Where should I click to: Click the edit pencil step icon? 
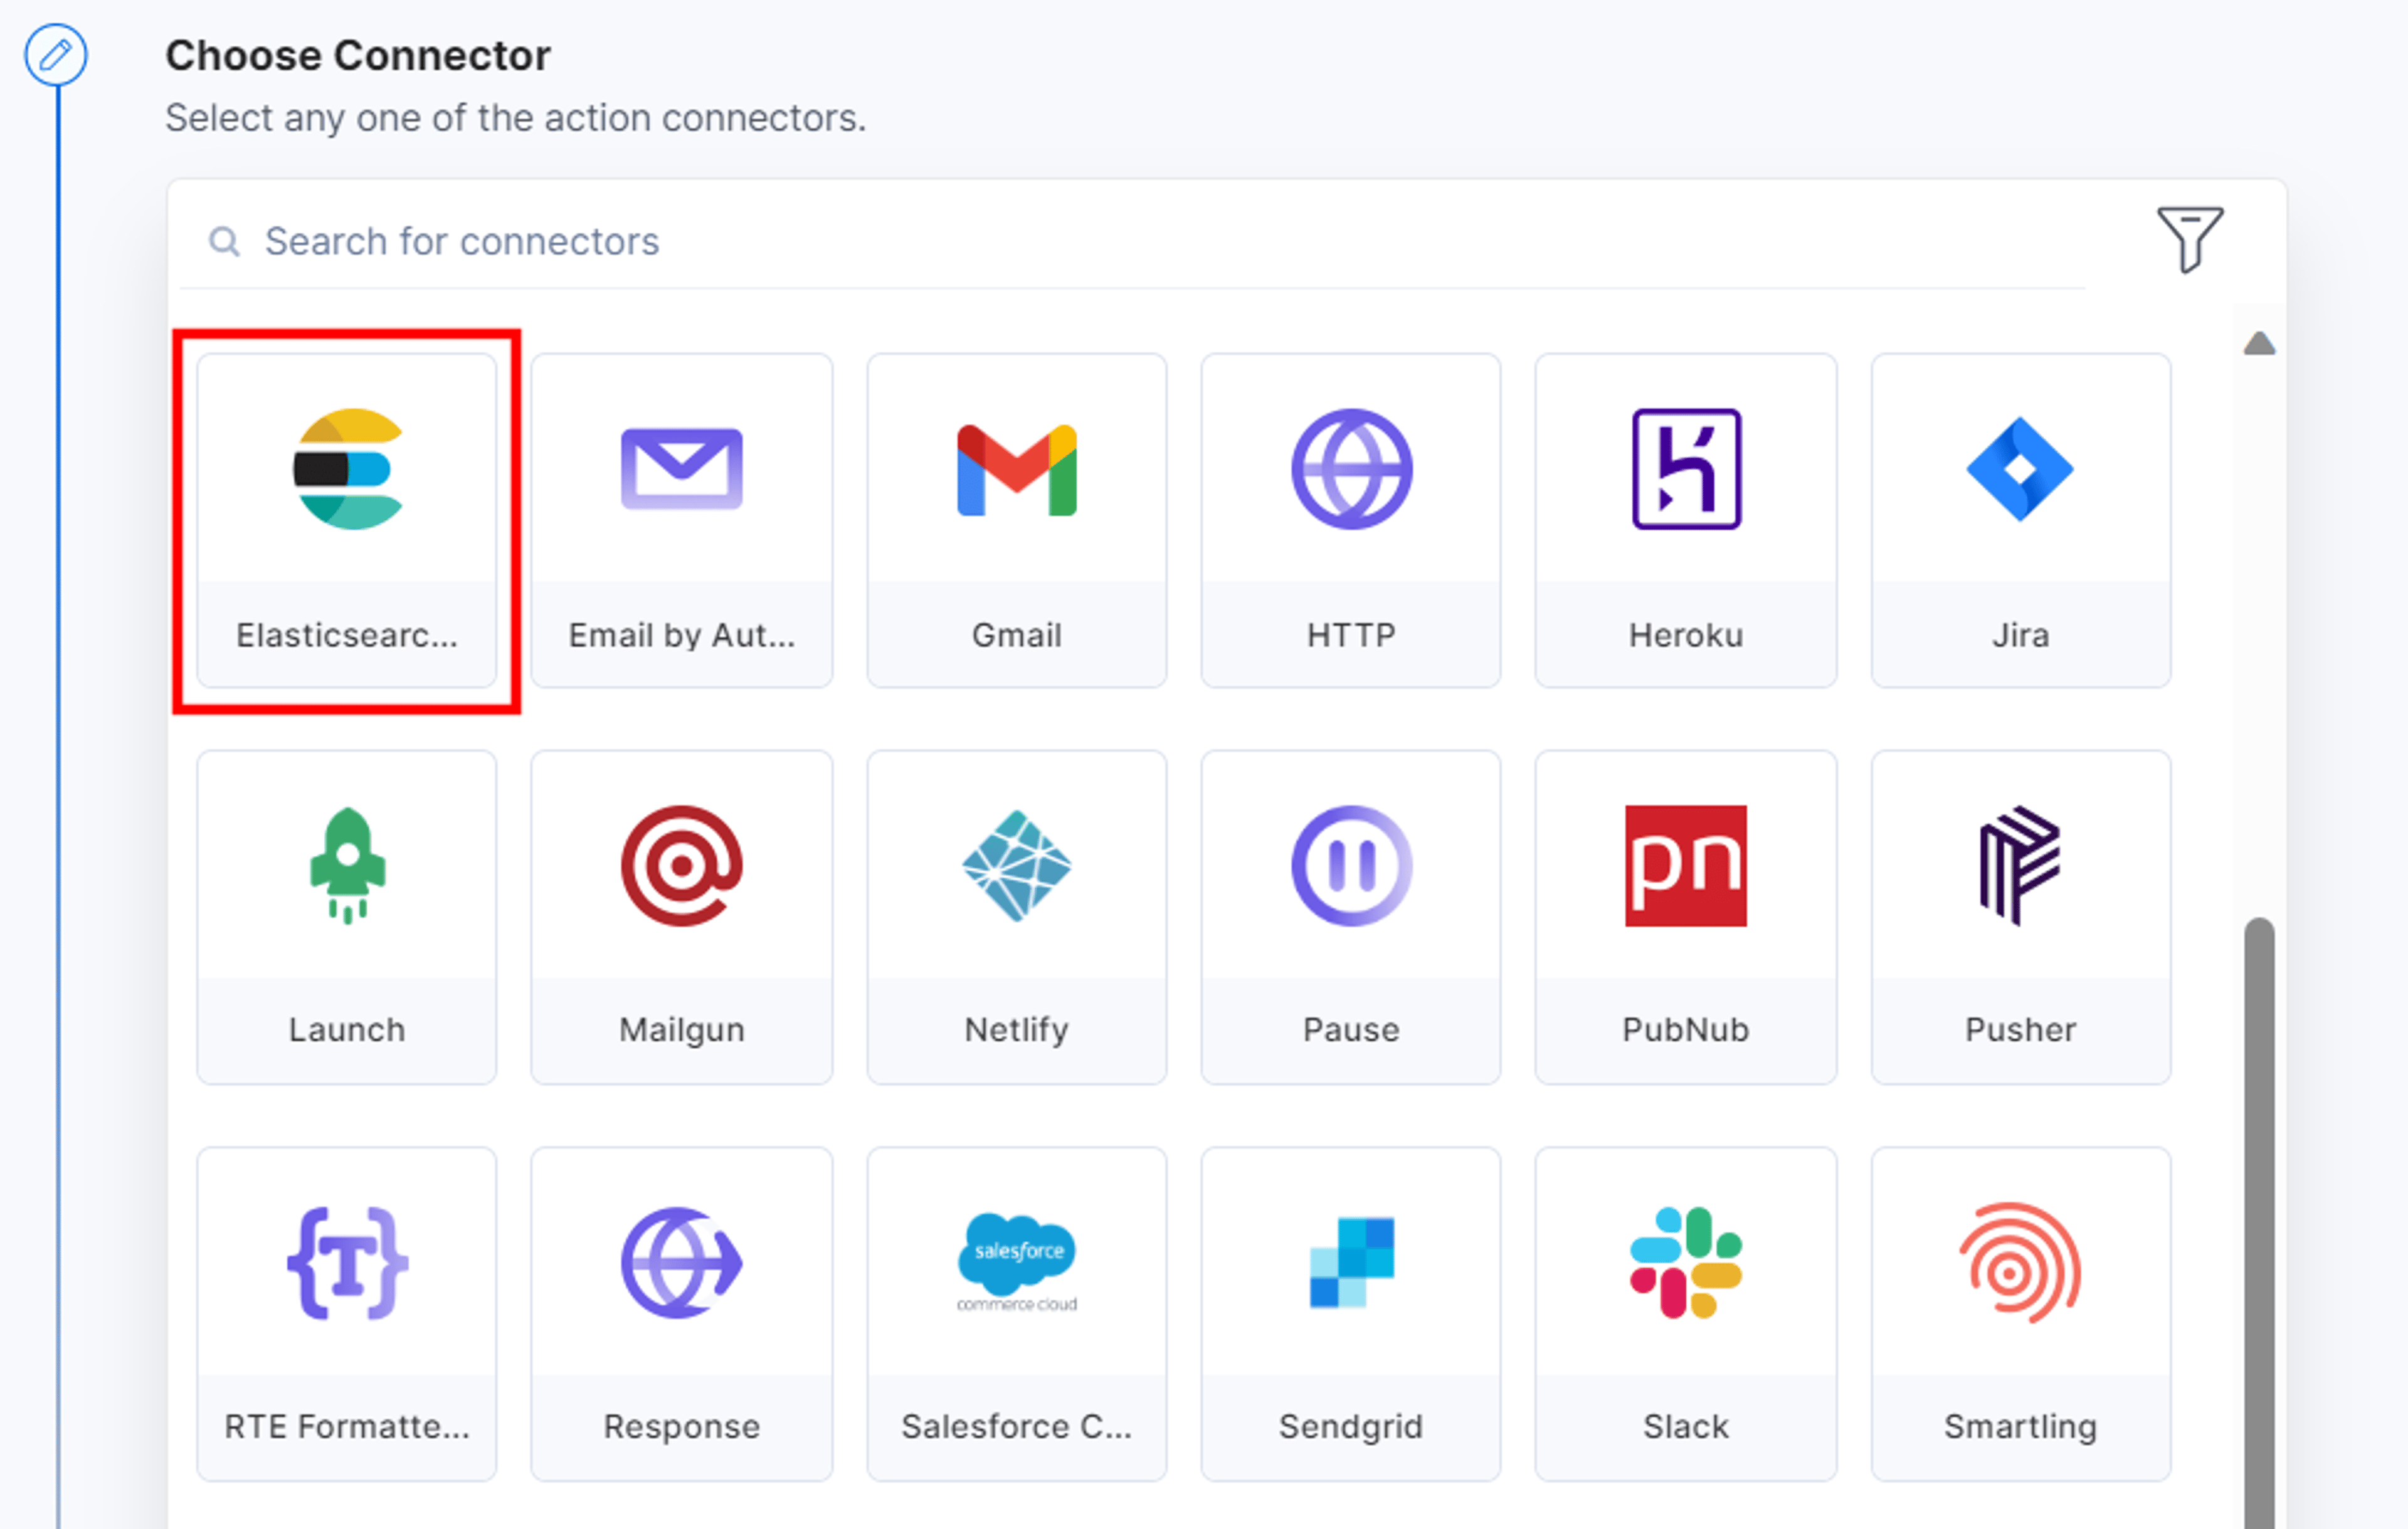[56, 54]
